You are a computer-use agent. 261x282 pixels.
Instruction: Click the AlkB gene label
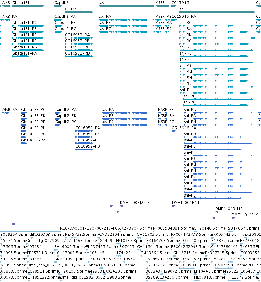tap(6, 3)
